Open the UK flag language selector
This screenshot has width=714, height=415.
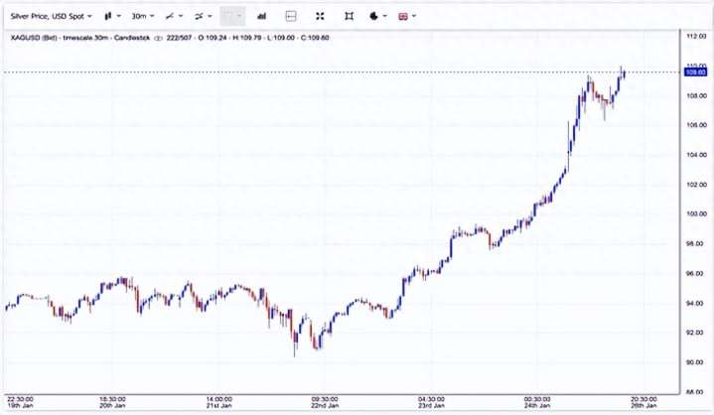(x=406, y=17)
